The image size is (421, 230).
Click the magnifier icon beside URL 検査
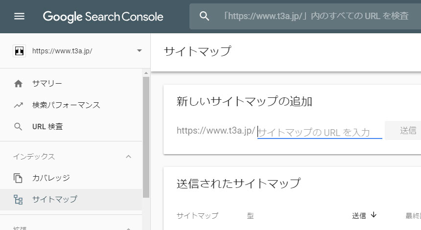pyautogui.click(x=18, y=126)
